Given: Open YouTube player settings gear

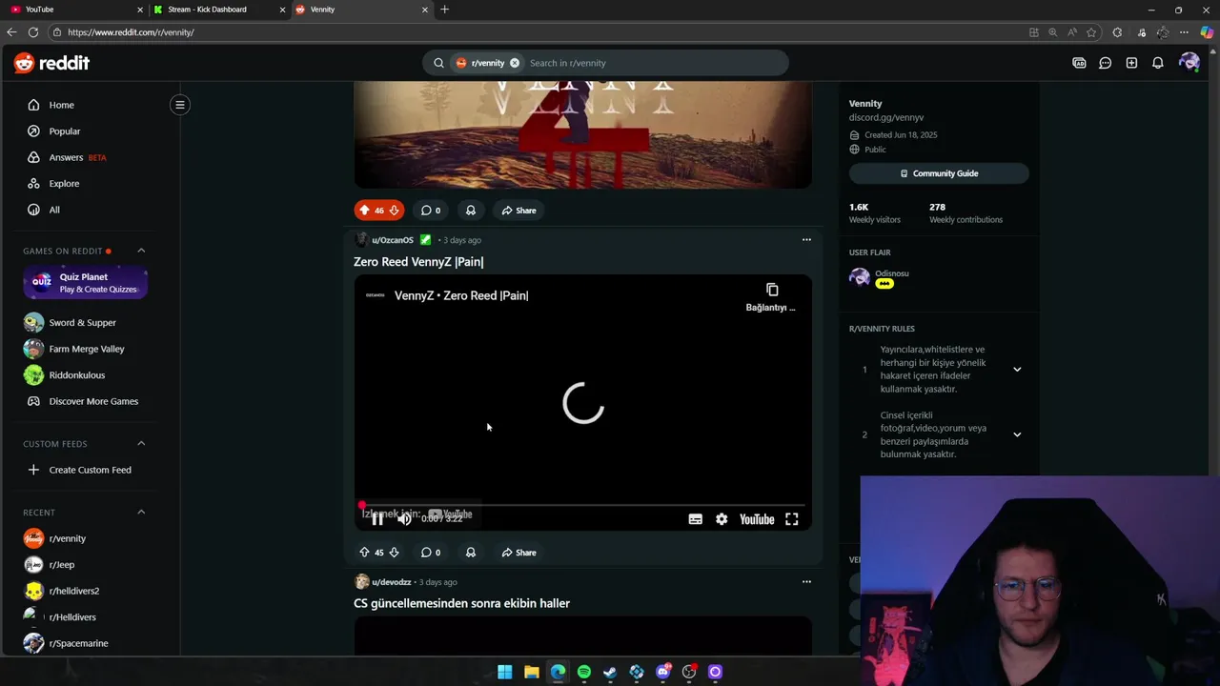Looking at the screenshot, I should 722,519.
